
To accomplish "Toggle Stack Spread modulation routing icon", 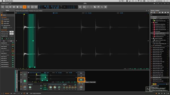I will tap(13, 46).
